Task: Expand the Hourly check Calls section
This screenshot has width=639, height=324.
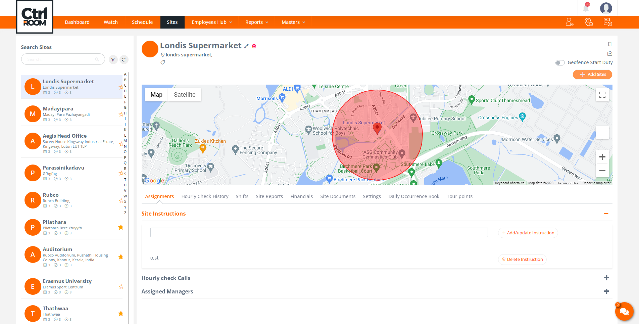Action: click(606, 278)
